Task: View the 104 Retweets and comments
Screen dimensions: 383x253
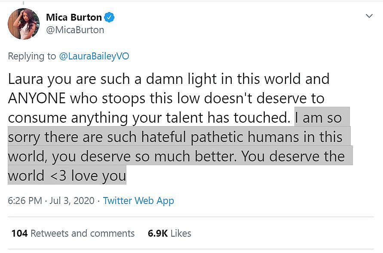Action: pyautogui.click(x=73, y=233)
